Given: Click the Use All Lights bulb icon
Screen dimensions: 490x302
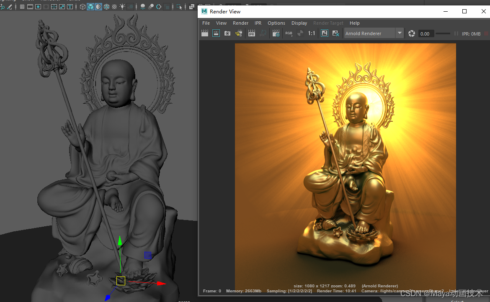Looking at the screenshot, I should (122, 7).
